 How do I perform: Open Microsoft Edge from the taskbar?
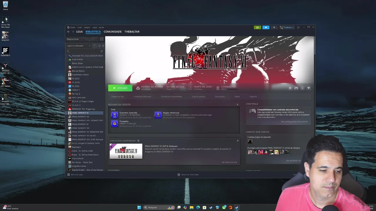[198, 207]
